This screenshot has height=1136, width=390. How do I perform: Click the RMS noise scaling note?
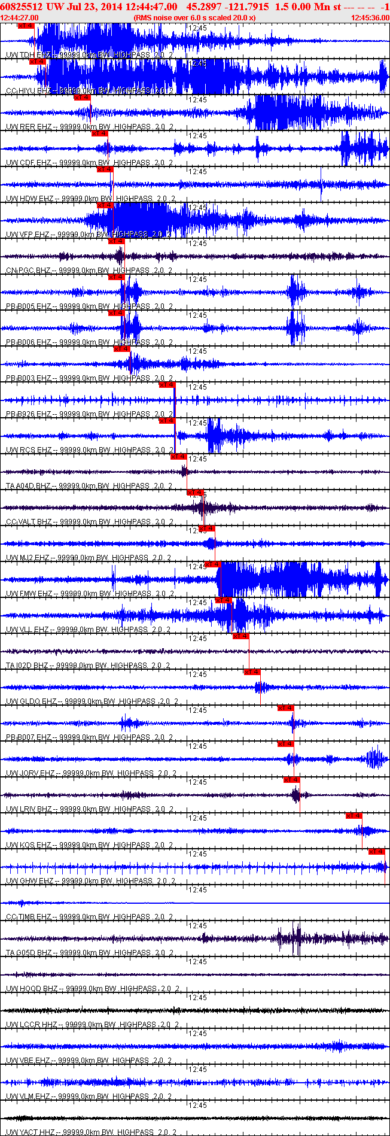coord(195,18)
